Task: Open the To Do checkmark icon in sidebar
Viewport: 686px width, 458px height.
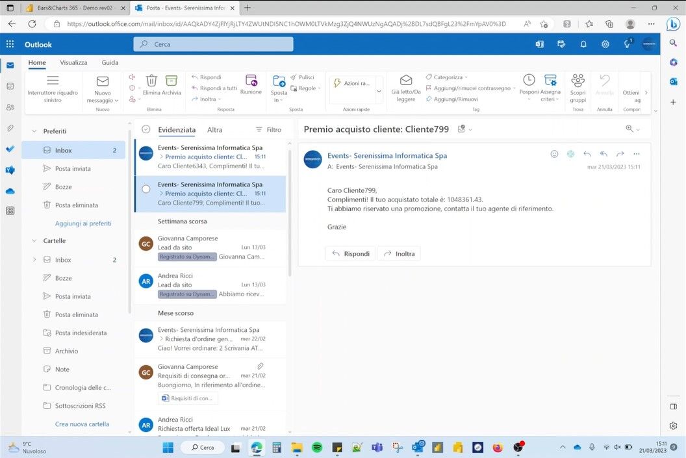Action: click(x=10, y=149)
